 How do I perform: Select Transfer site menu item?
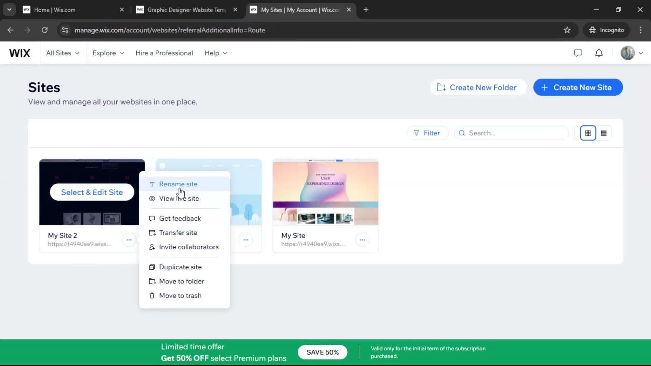click(x=184, y=233)
